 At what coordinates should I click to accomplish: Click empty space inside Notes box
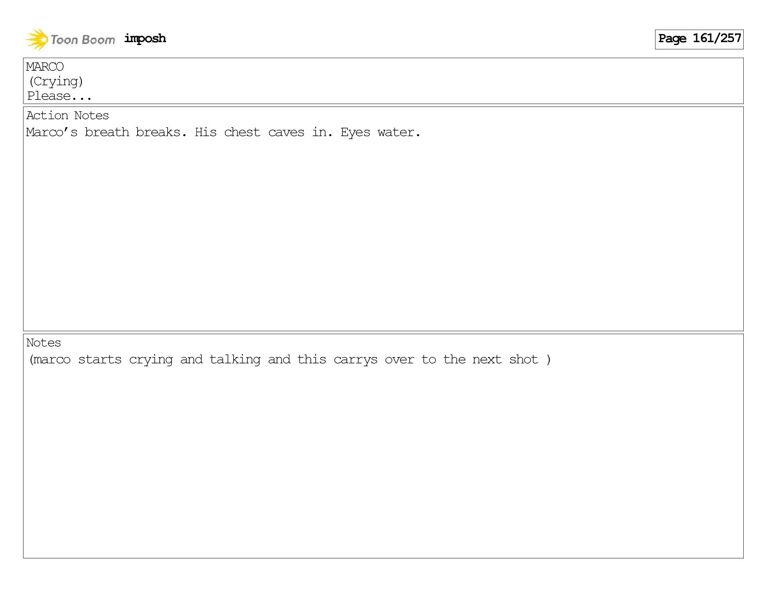[383, 460]
